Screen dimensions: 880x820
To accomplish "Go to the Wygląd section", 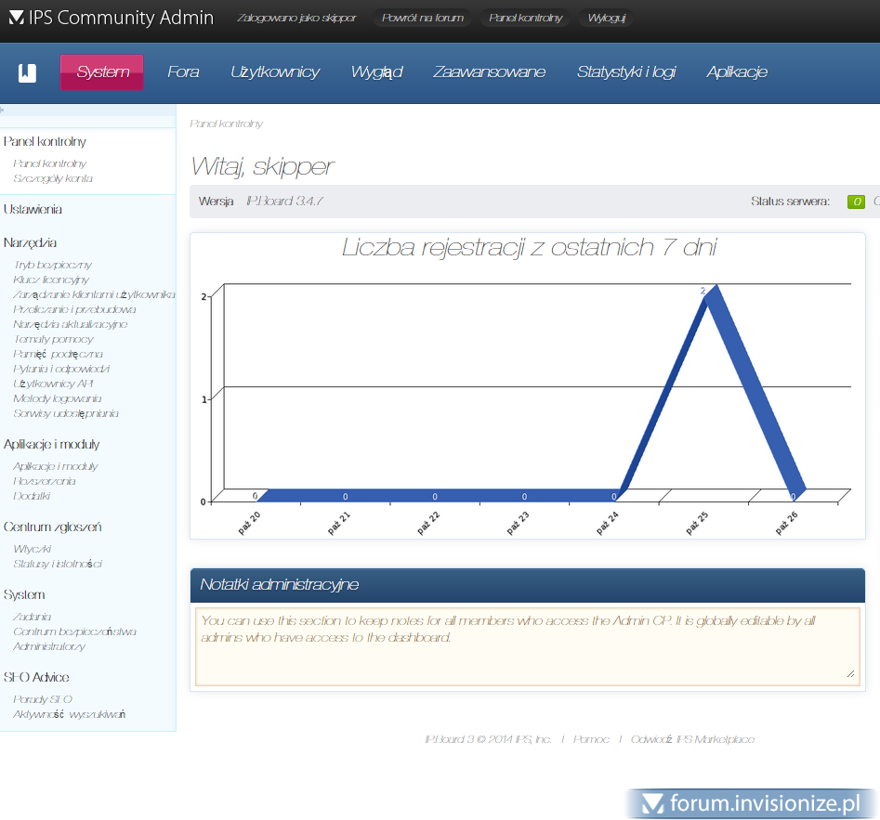I will pos(376,72).
